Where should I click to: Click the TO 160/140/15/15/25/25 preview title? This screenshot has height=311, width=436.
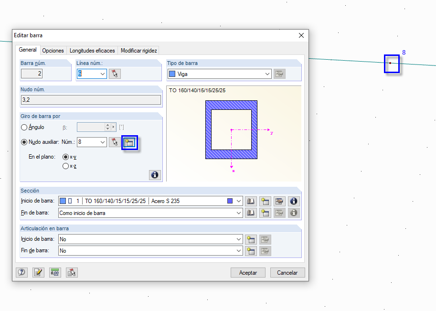(x=197, y=90)
